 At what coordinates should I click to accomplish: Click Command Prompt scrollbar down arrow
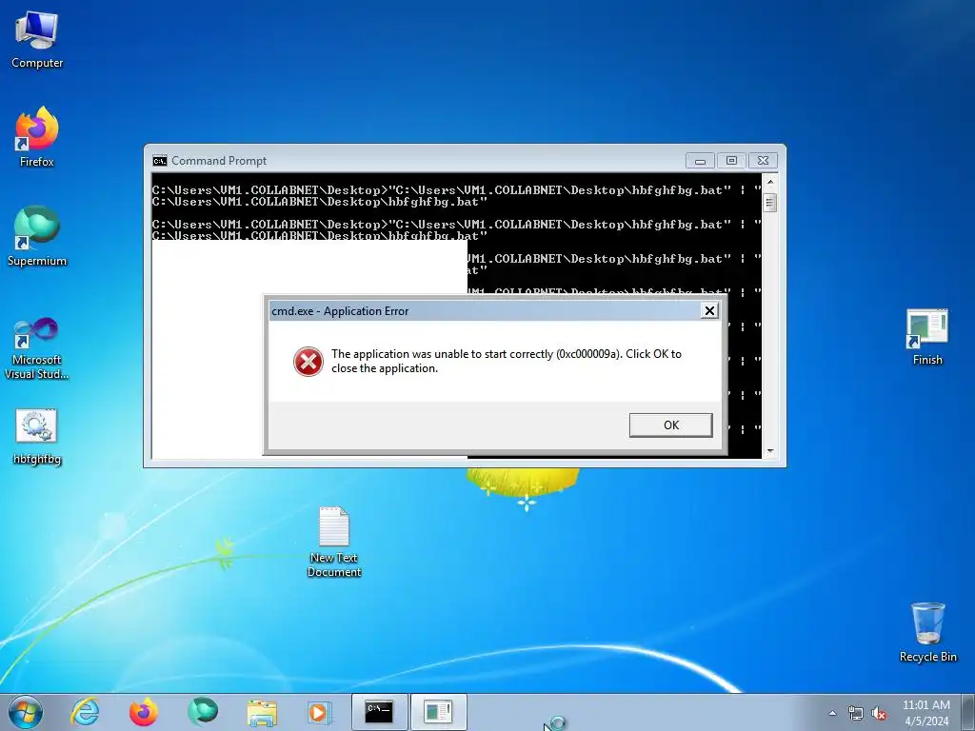(x=769, y=451)
